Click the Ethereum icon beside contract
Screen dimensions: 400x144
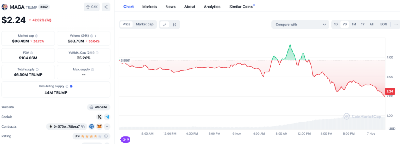click(x=50, y=127)
